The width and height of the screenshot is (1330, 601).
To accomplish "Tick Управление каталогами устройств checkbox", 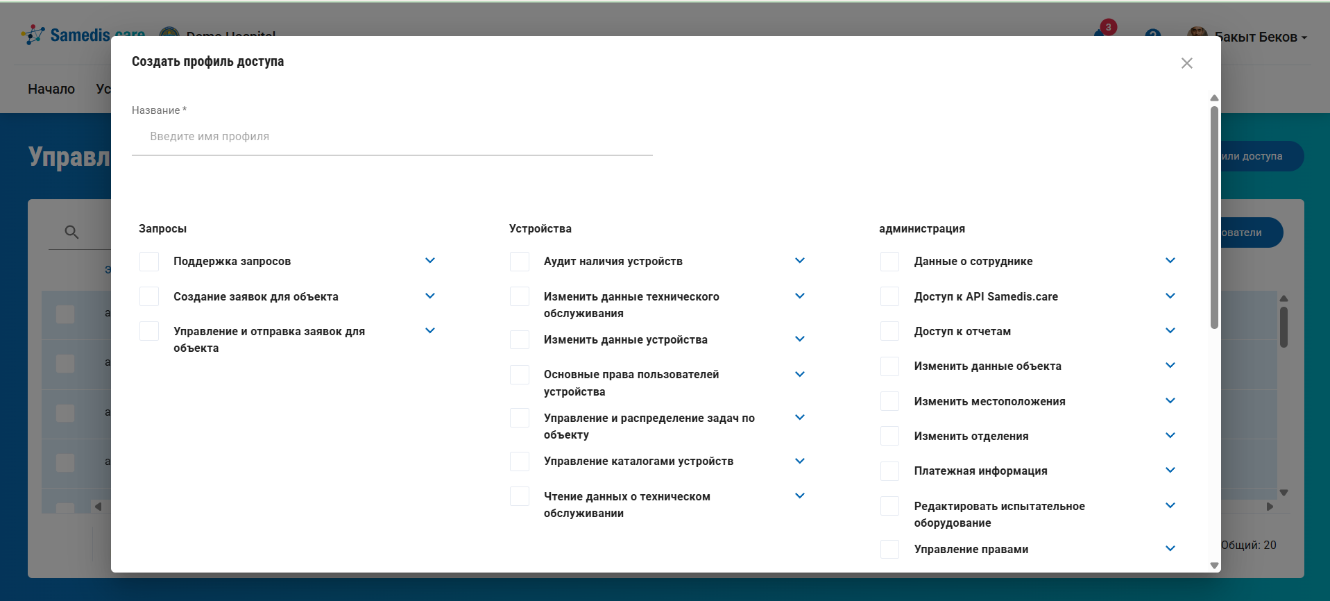I will tap(520, 462).
